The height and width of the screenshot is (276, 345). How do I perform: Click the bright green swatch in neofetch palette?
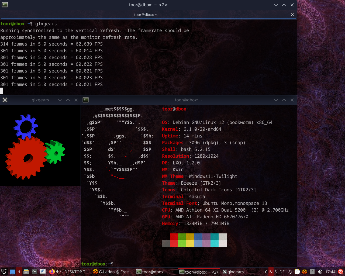tap(182, 243)
